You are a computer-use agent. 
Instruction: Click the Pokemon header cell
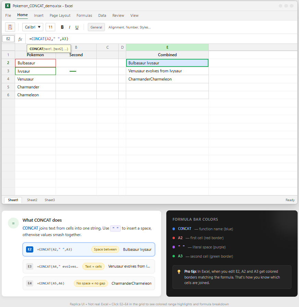(35, 55)
